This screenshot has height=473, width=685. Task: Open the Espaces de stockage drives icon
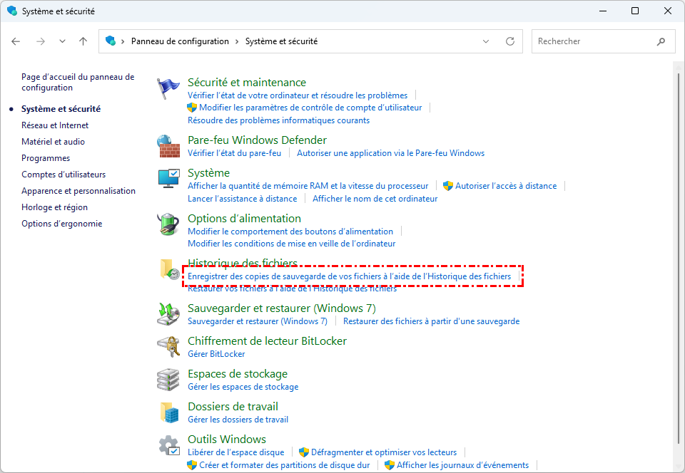(169, 380)
